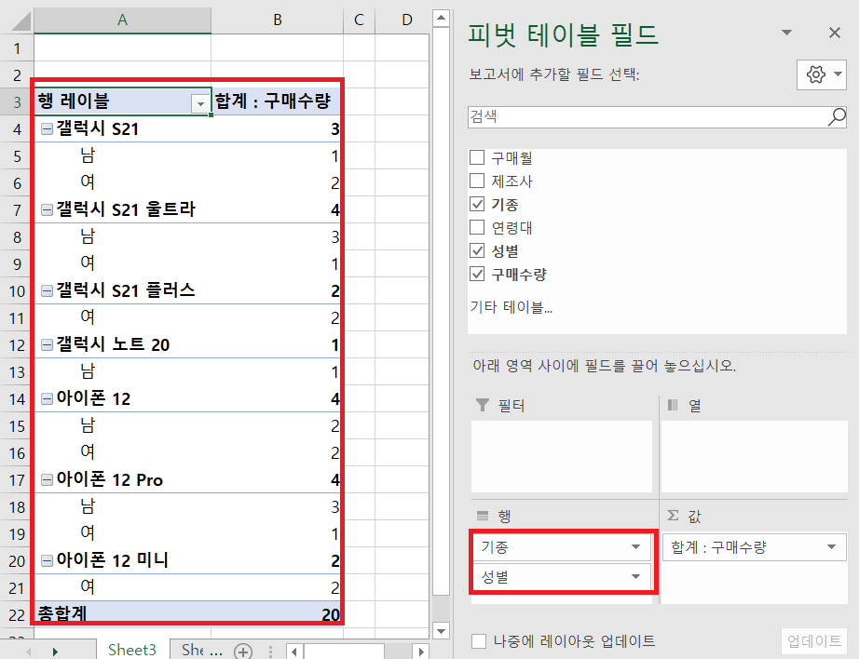Click the 기타 테이블... link
The width and height of the screenshot is (859, 659).
click(x=511, y=307)
